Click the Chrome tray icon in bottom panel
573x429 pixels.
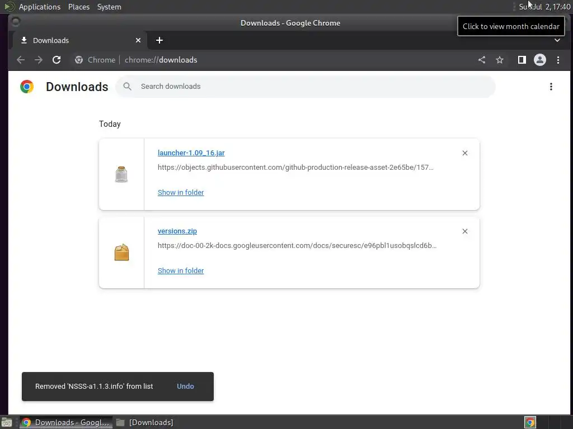point(530,422)
